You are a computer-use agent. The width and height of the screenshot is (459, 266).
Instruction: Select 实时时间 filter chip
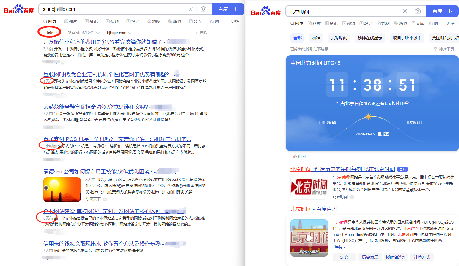(339, 38)
